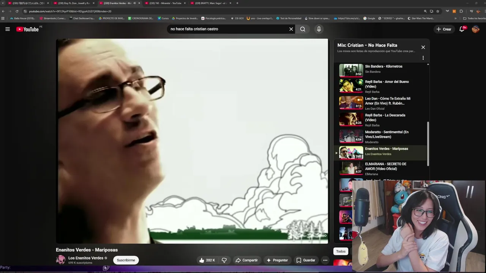Go back with browser back arrow
Viewport: 486px width, 273px height.
(x=3, y=11)
